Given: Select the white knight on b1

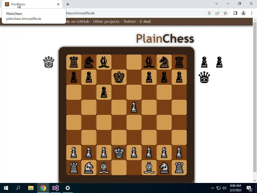Looking at the screenshot, I should click(x=89, y=168).
